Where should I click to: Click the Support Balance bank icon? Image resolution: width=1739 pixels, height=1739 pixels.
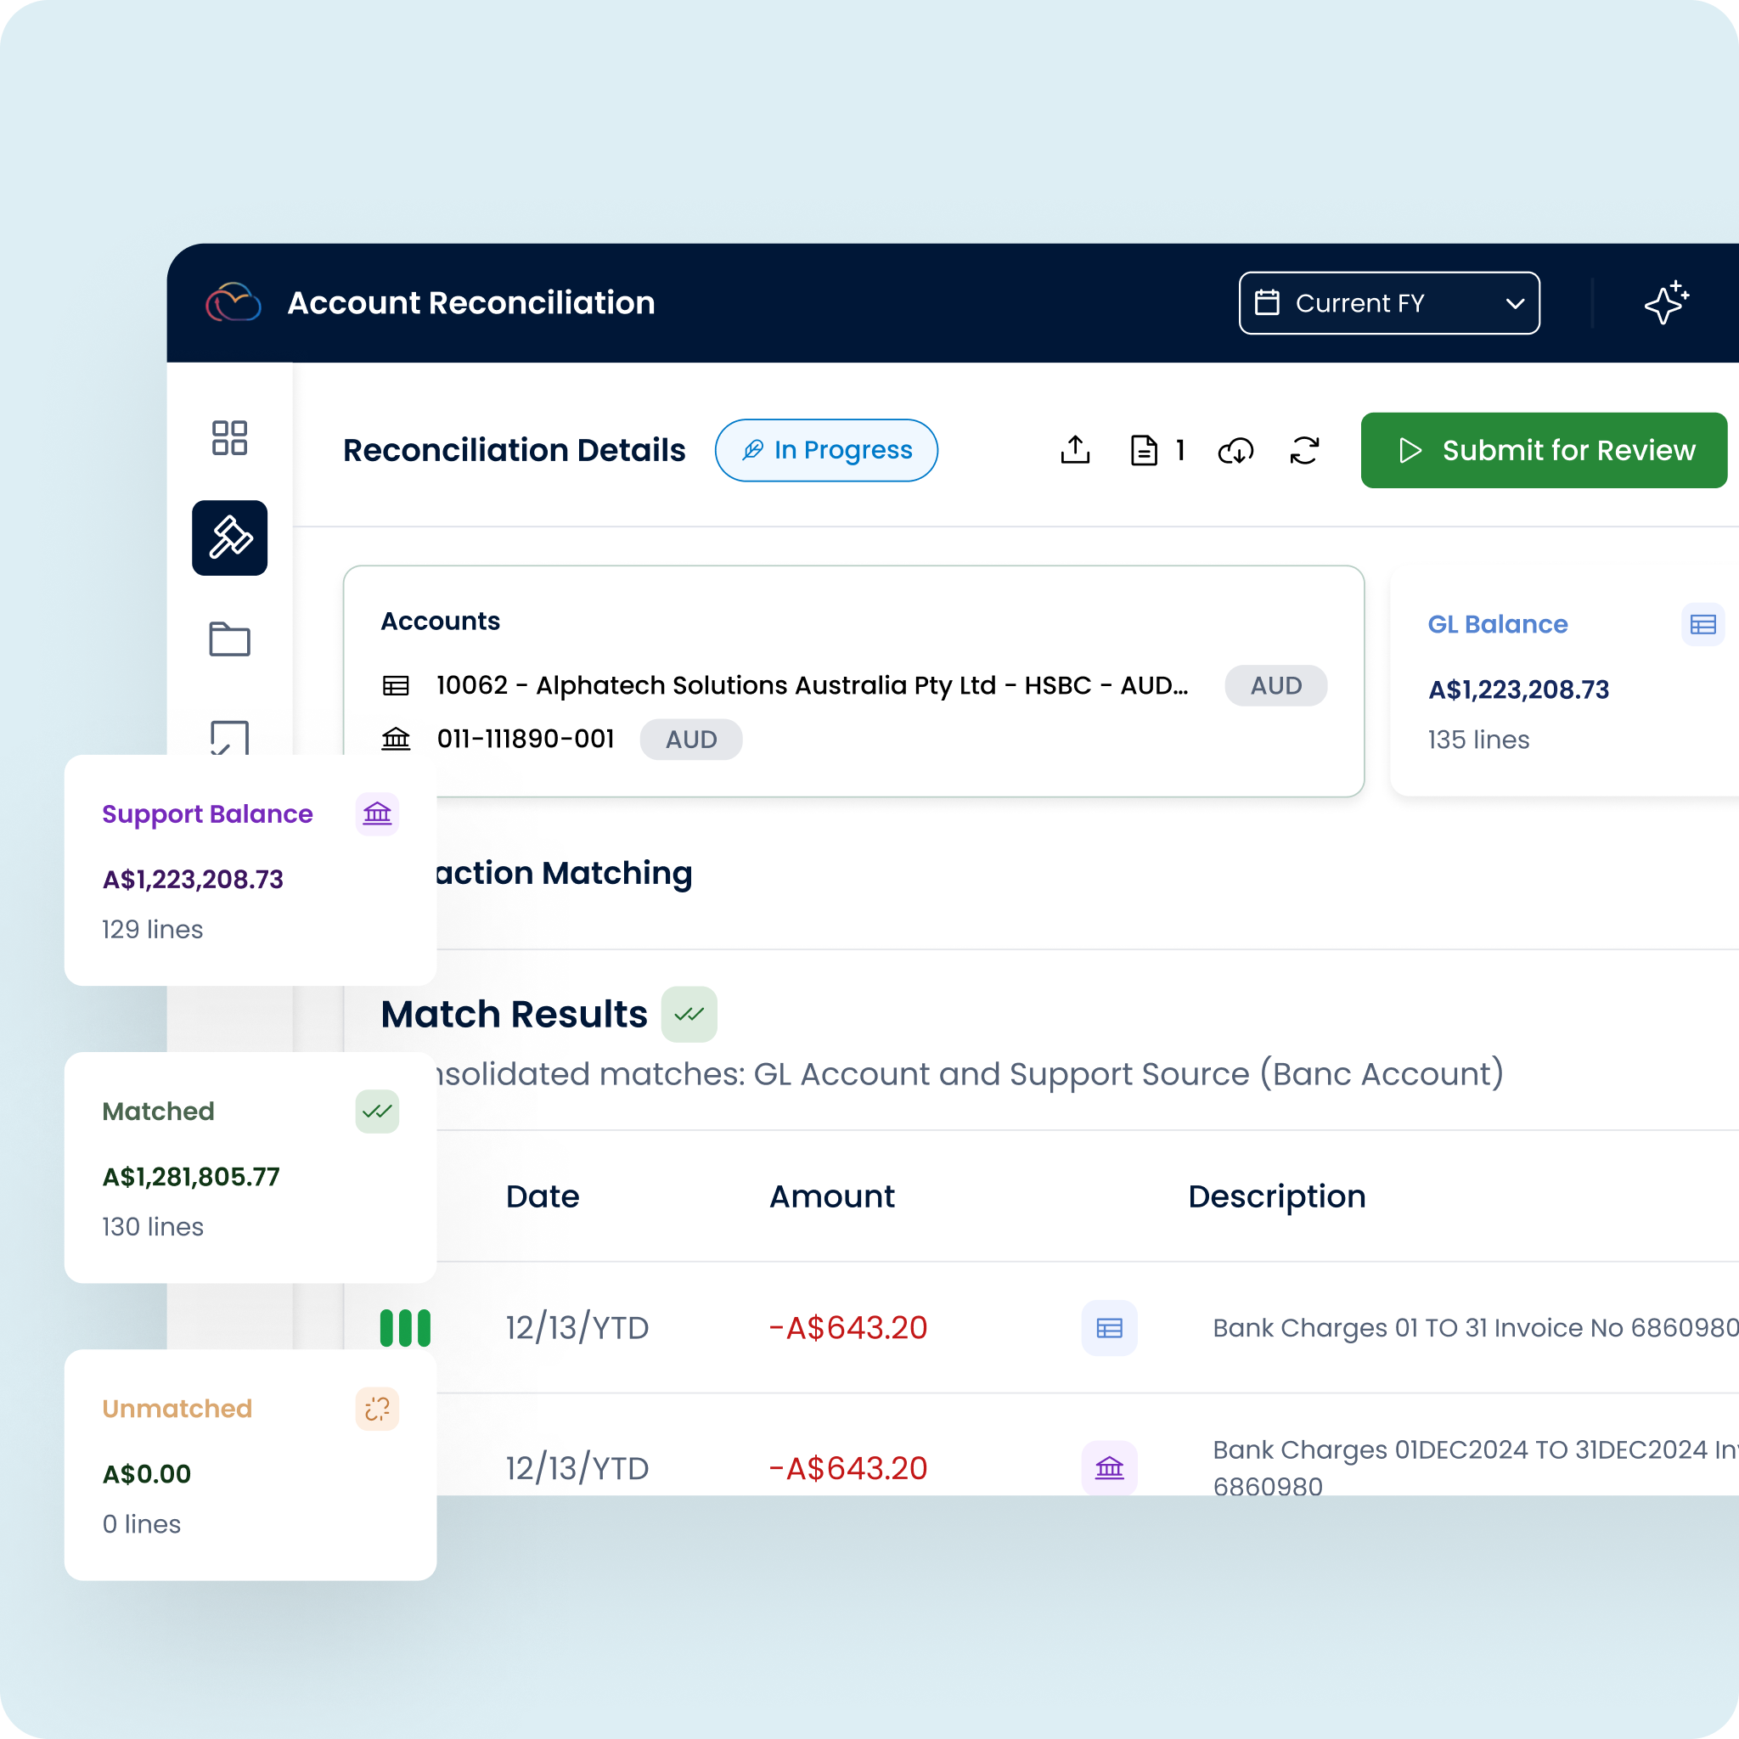pos(377,813)
